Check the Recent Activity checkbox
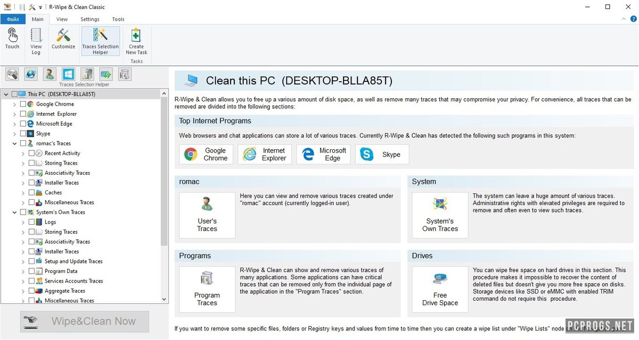Screen dimensions: 639x340 click(x=31, y=153)
